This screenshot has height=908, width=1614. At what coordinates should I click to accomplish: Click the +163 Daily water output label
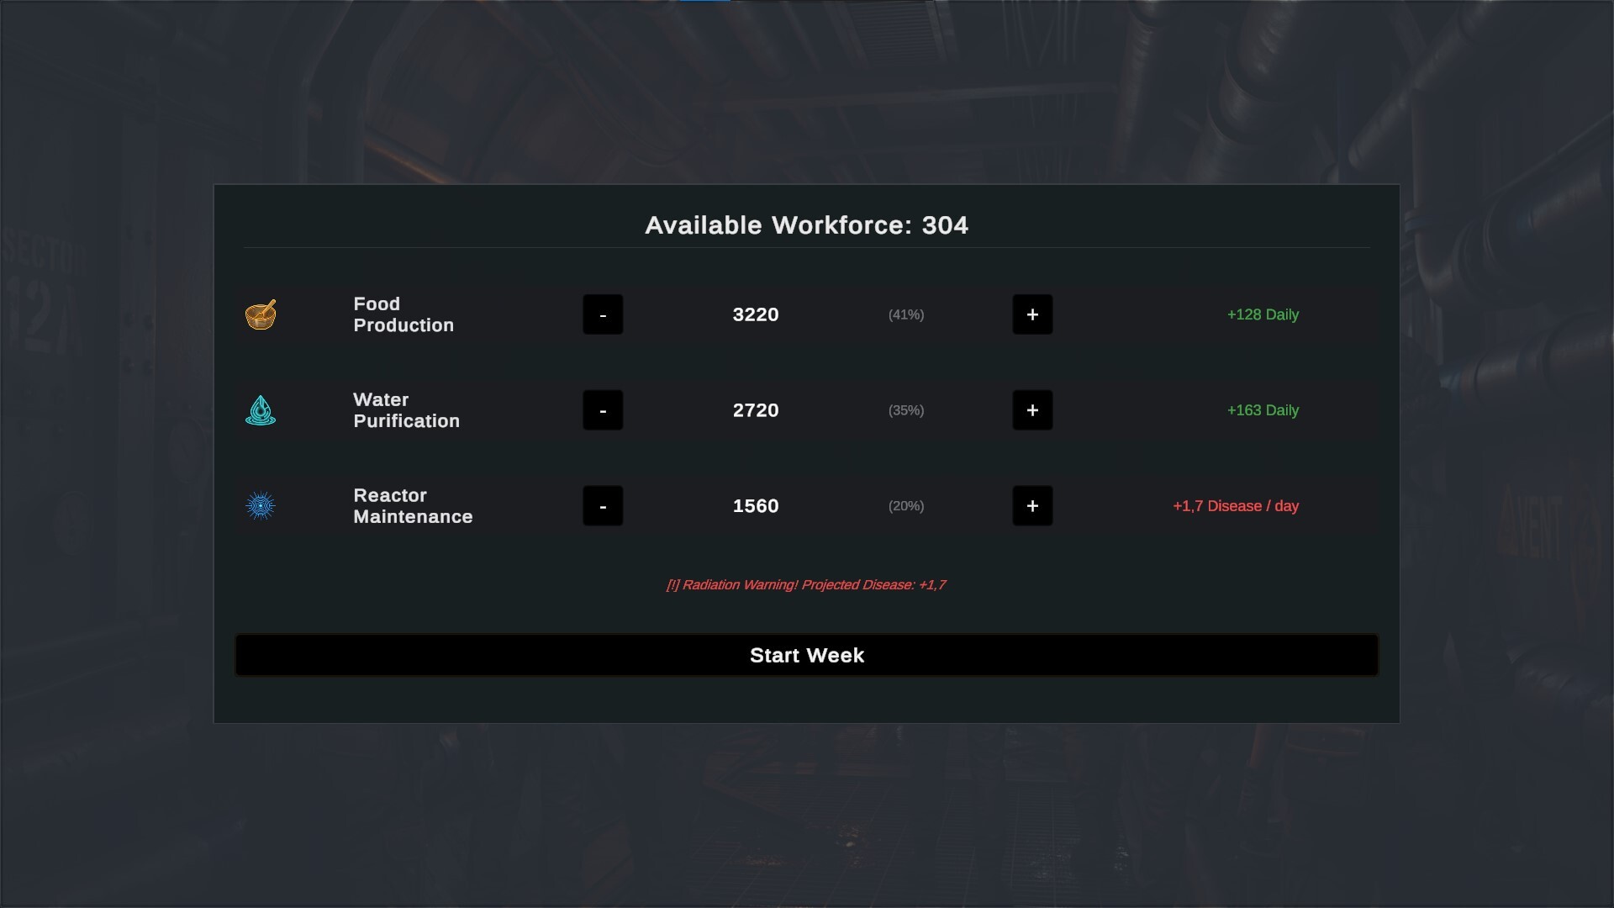tap(1263, 410)
